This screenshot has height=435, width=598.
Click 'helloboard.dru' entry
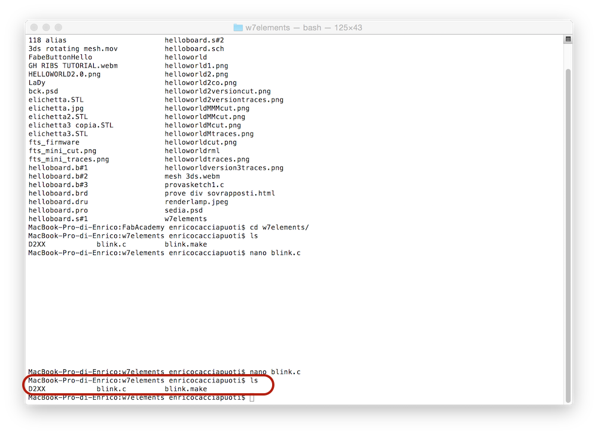coord(58,202)
